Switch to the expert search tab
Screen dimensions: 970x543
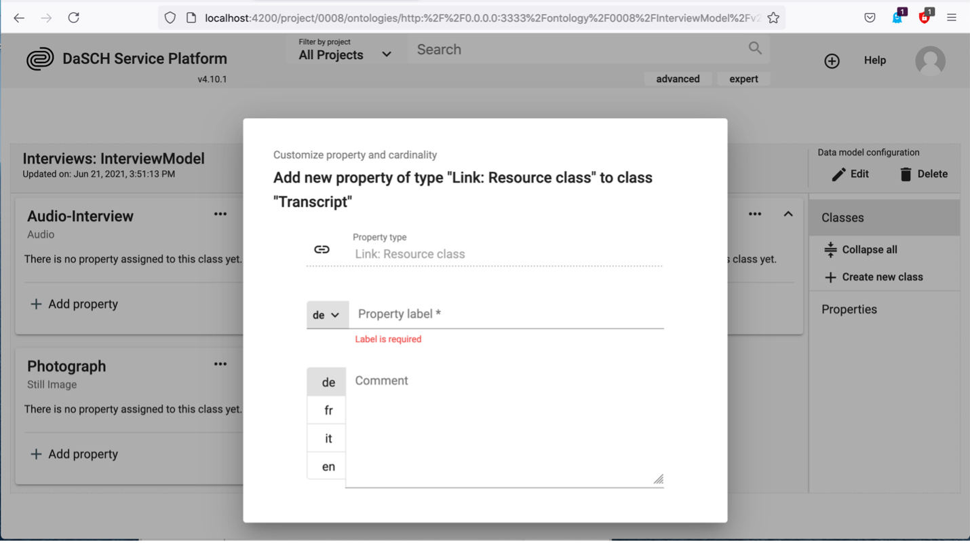[743, 79]
